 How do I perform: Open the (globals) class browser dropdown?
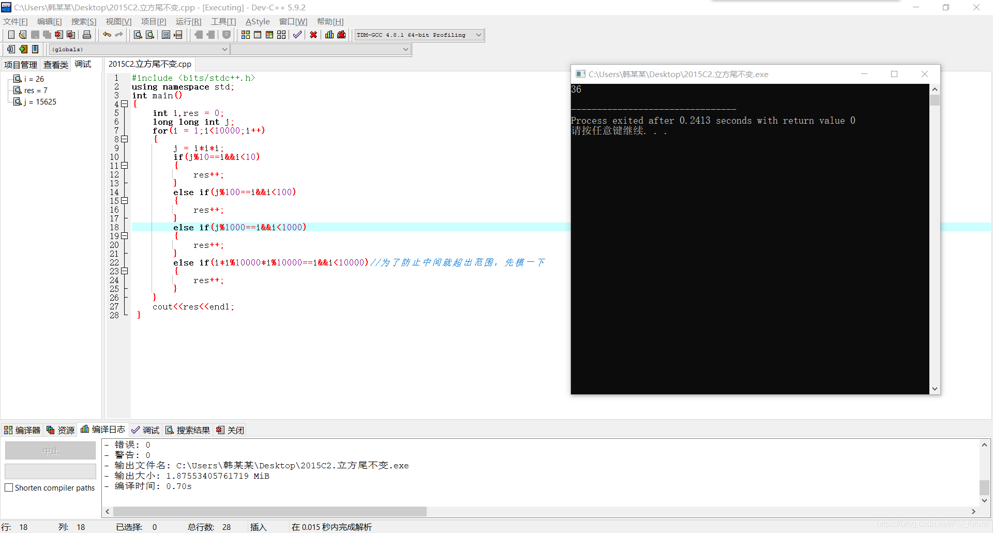[x=224, y=49]
